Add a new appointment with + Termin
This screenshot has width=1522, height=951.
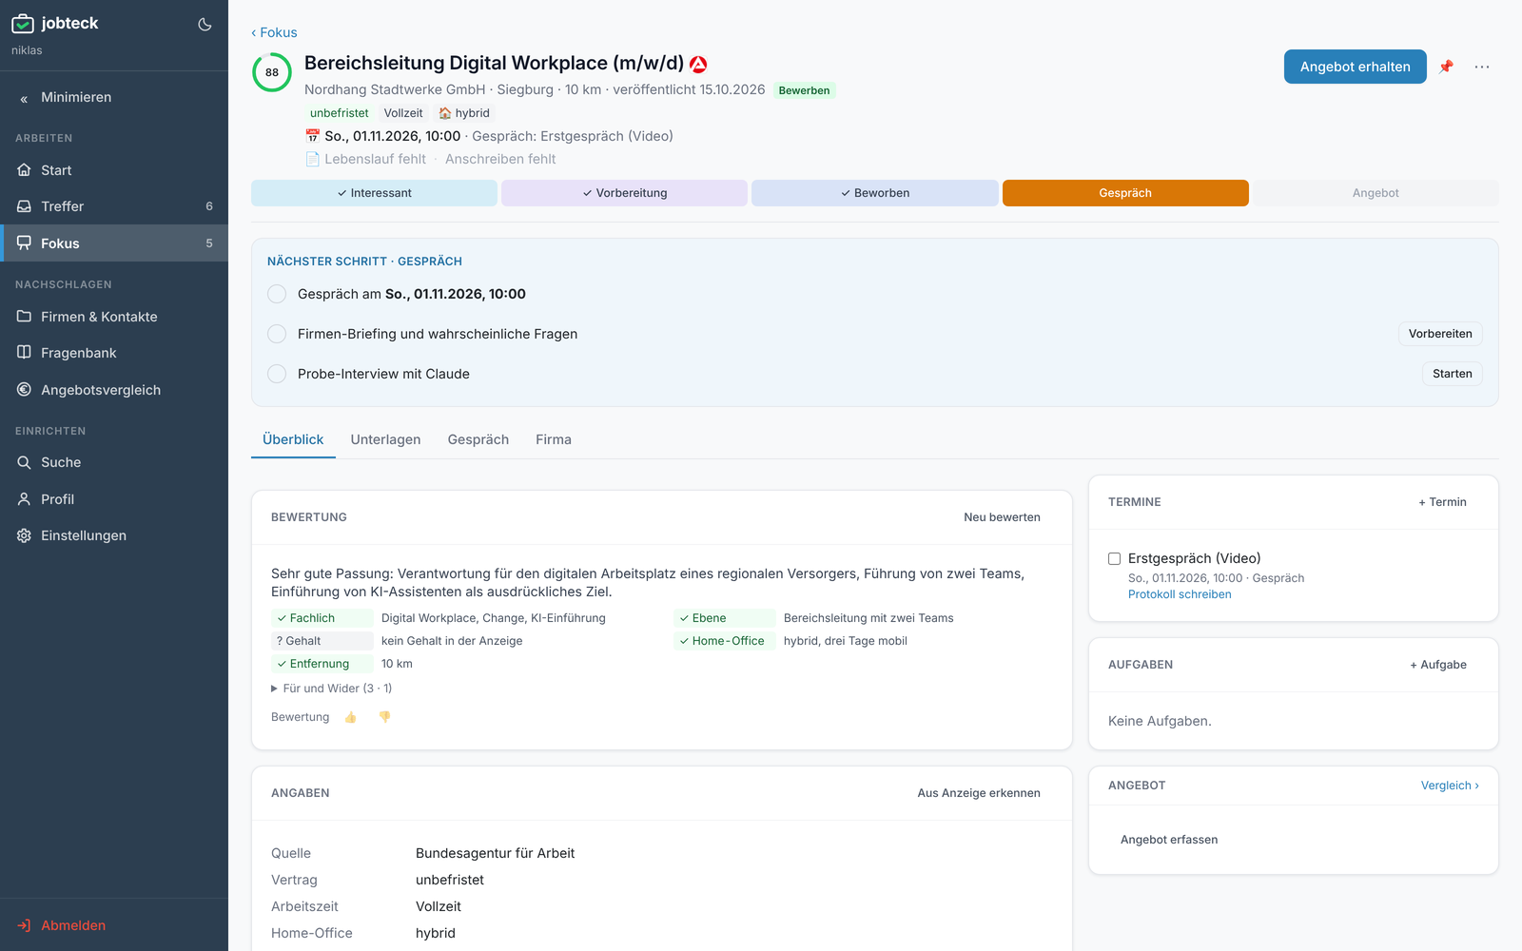tap(1442, 502)
